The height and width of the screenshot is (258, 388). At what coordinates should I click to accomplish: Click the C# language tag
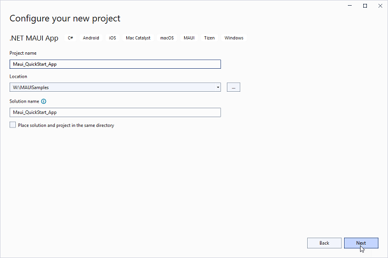[x=70, y=38]
